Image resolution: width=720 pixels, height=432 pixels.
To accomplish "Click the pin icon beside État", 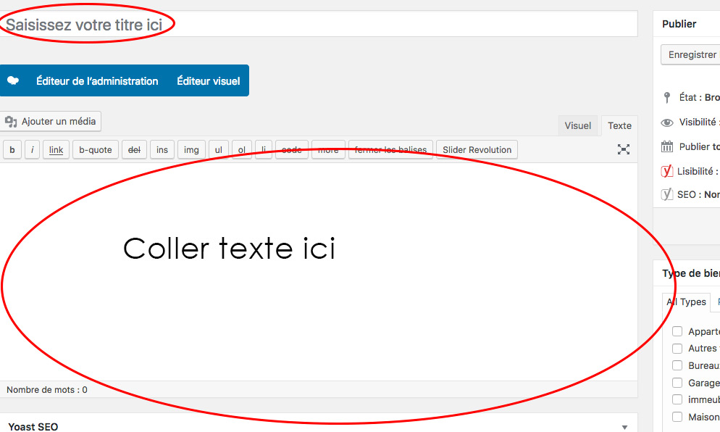I will [x=667, y=98].
